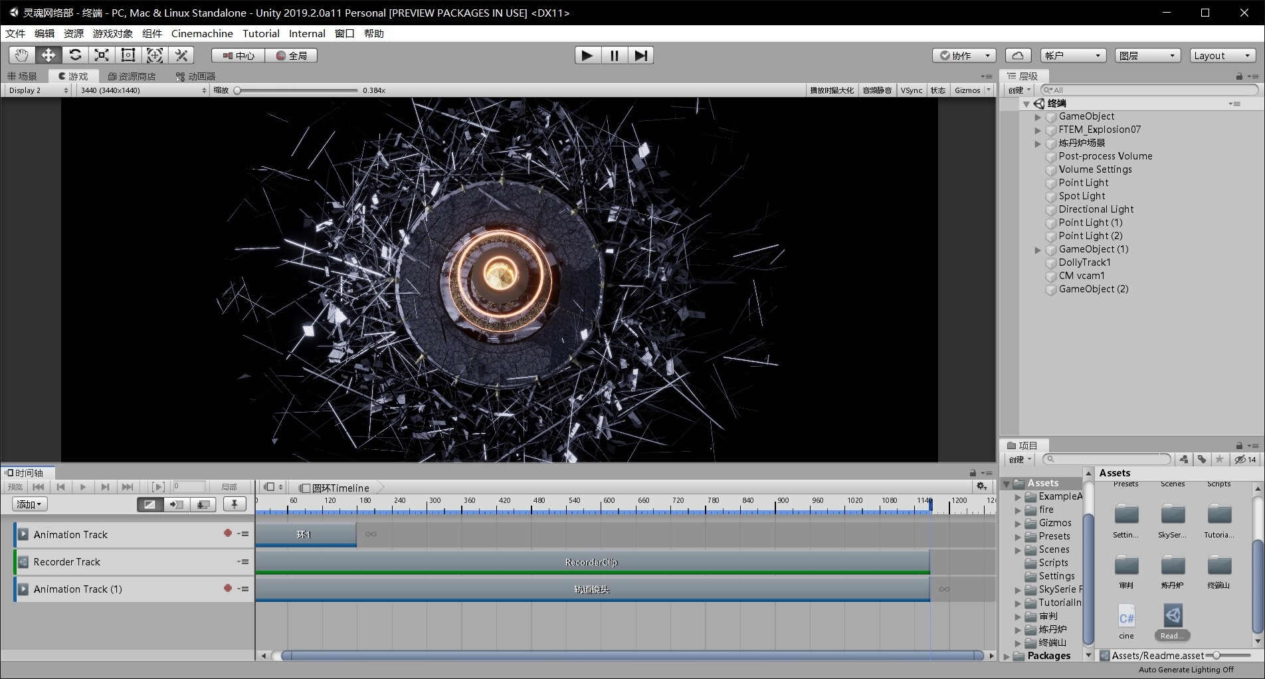Adjust the game view scale slider

pyautogui.click(x=237, y=90)
